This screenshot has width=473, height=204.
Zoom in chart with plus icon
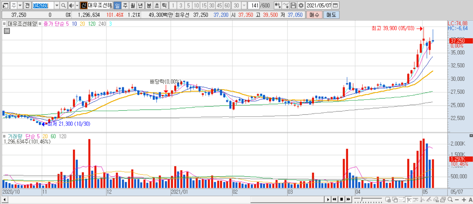pyautogui.click(x=464, y=200)
